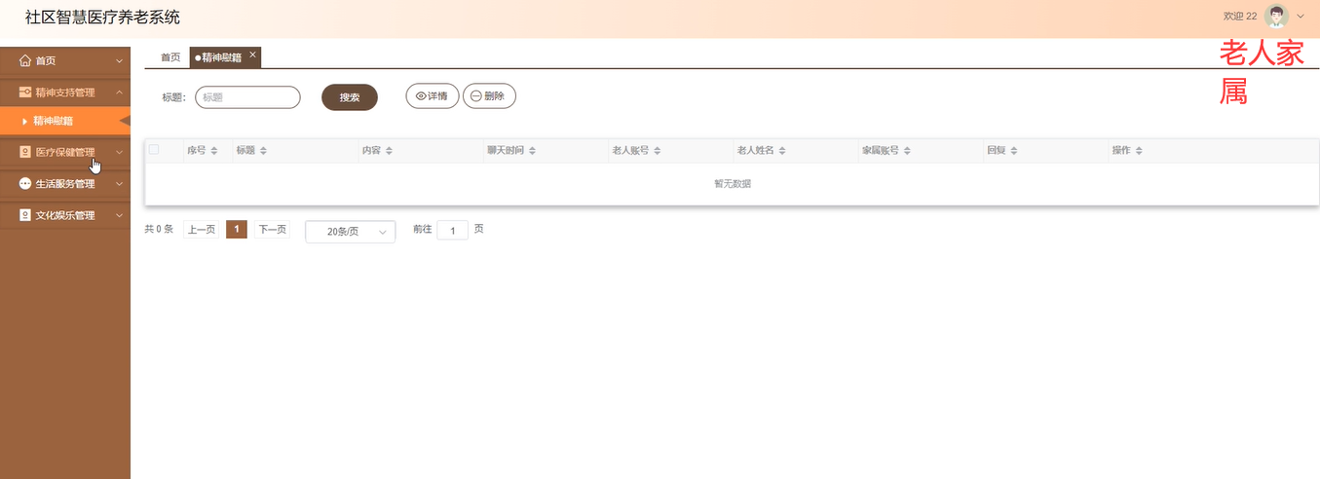Tick the select-all checkbox in the table header
The width and height of the screenshot is (1320, 479).
[154, 149]
